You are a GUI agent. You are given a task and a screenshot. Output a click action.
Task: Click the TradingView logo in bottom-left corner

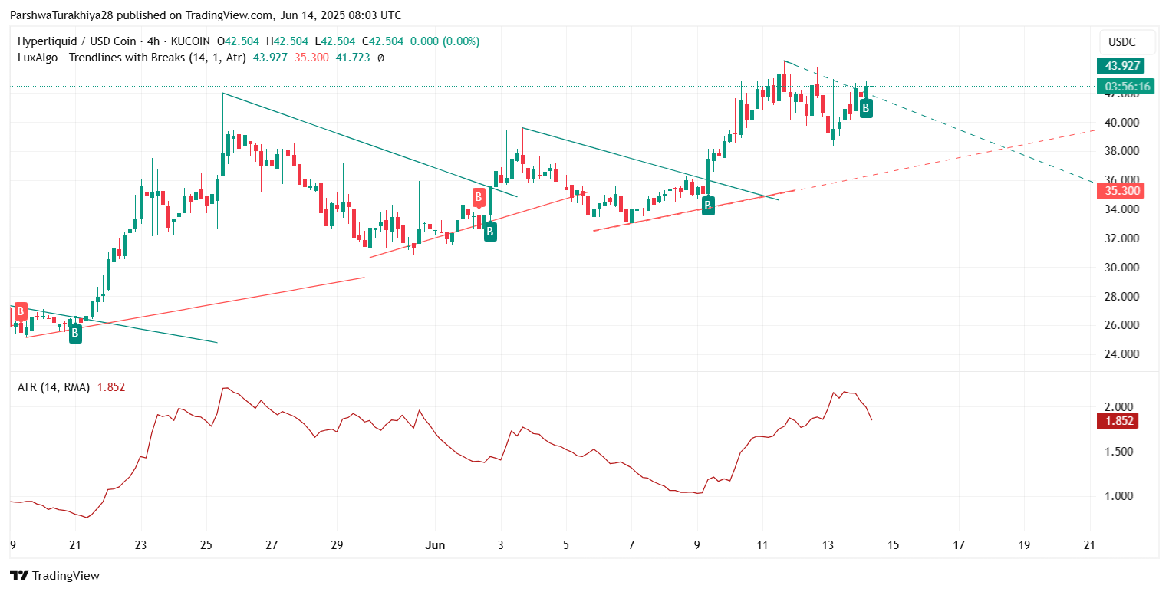54,575
